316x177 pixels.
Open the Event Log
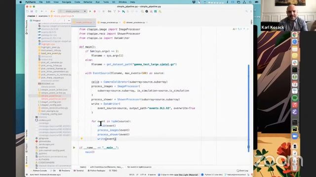242,171
